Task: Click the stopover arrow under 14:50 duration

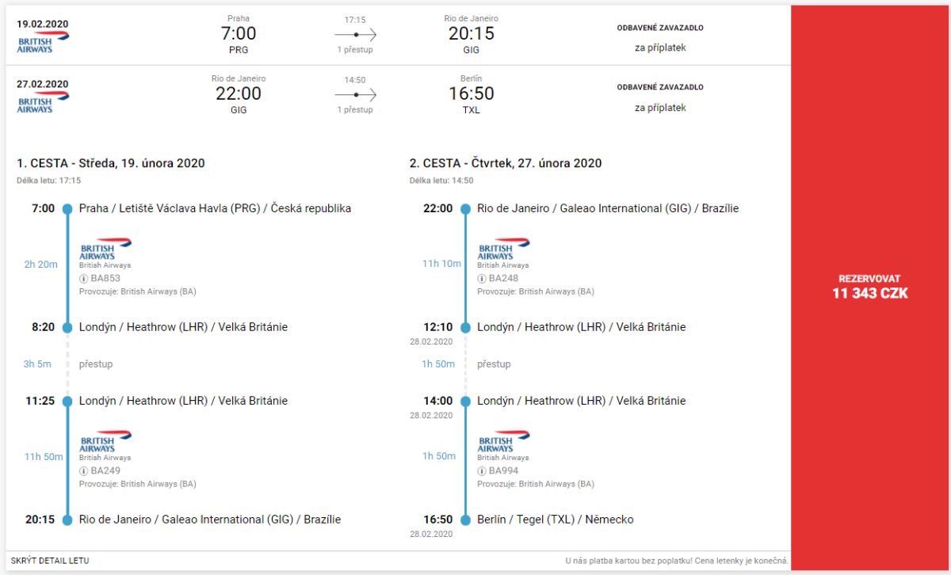Action: [355, 95]
